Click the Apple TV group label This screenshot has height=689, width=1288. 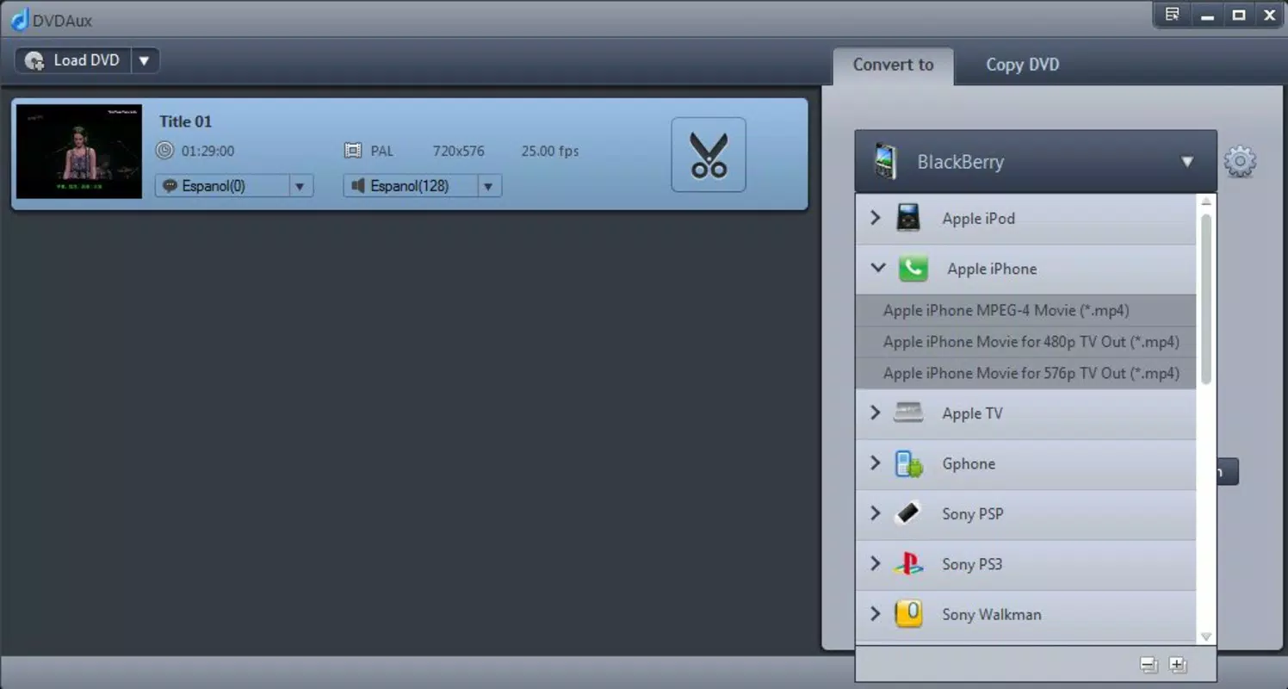[972, 413]
